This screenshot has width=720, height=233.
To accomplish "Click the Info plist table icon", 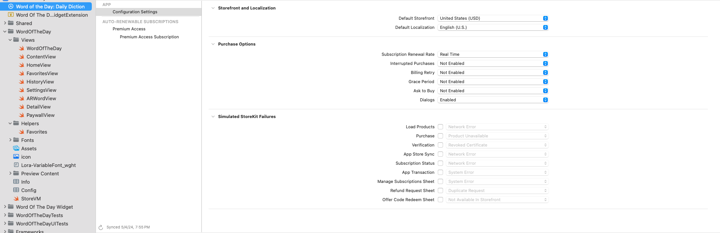I will 16,182.
